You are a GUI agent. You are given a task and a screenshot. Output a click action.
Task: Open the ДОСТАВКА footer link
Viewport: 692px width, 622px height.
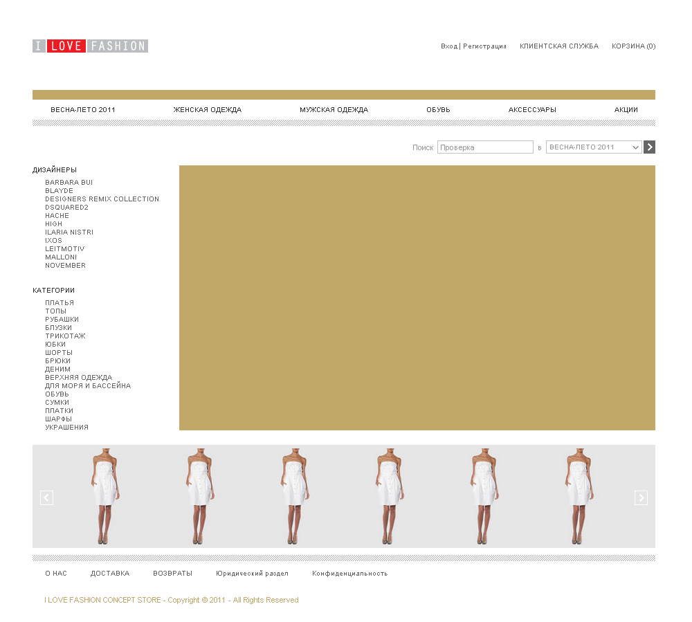coord(109,574)
